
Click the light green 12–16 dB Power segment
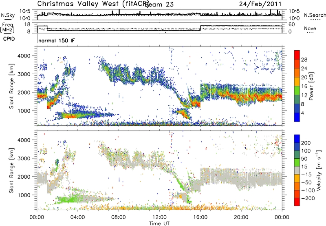point(297,90)
